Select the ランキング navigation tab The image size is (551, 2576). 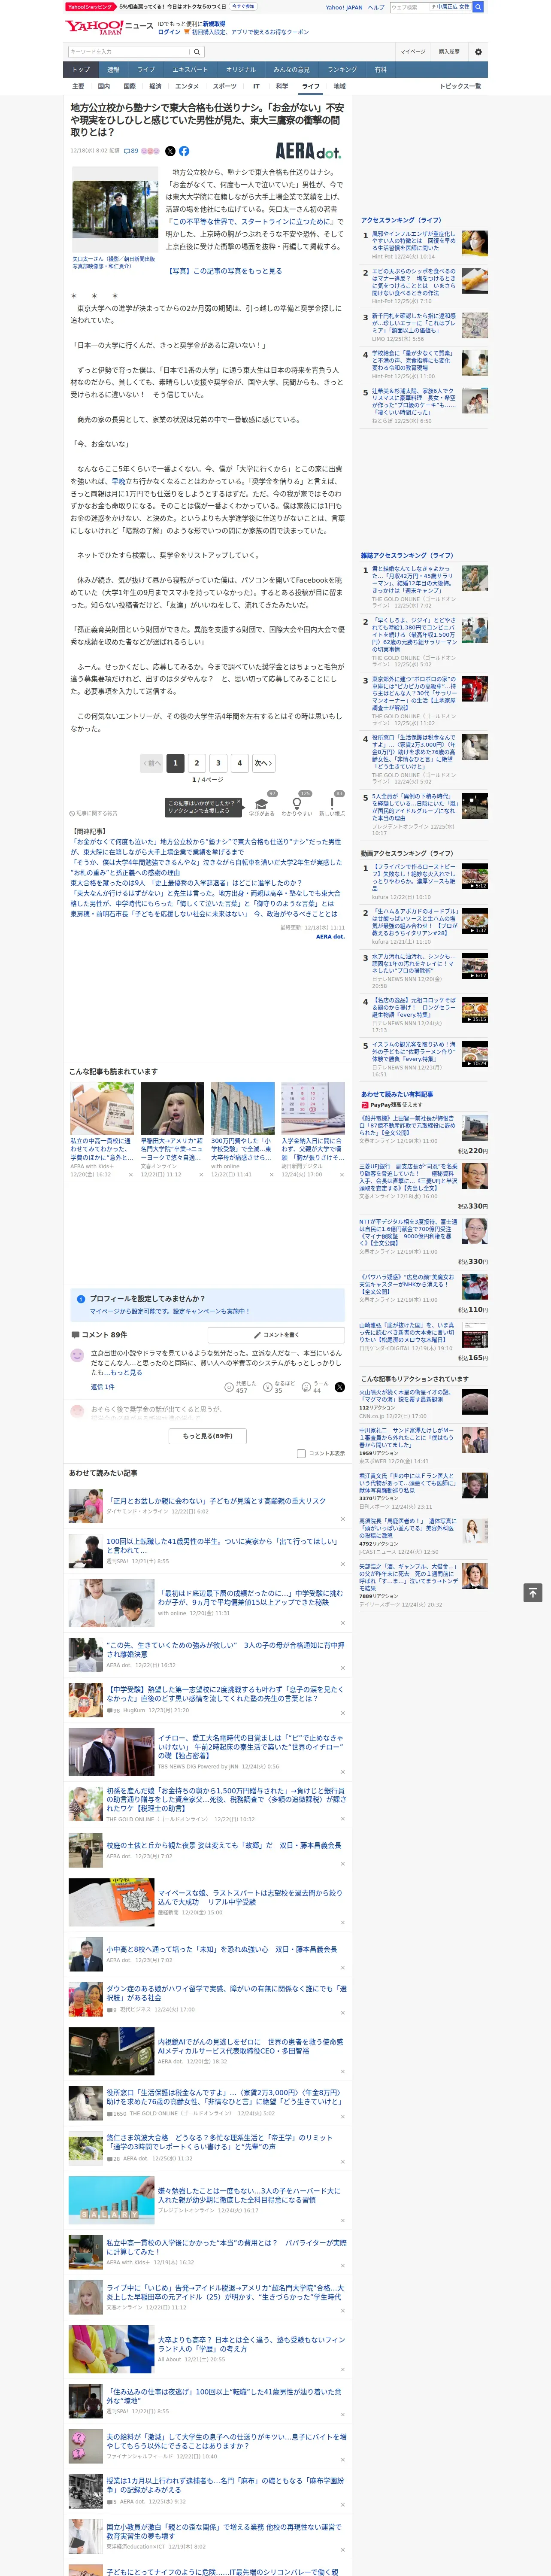342,70
